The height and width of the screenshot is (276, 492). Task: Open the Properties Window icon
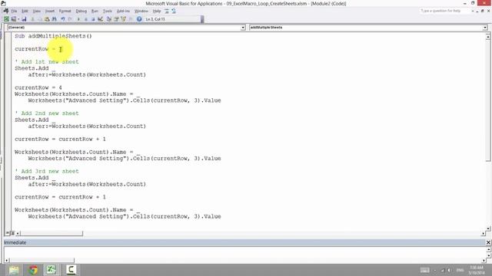pyautogui.click(x=116, y=19)
